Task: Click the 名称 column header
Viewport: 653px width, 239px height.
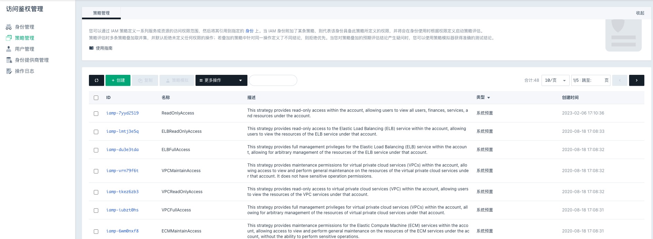Action: click(x=166, y=98)
